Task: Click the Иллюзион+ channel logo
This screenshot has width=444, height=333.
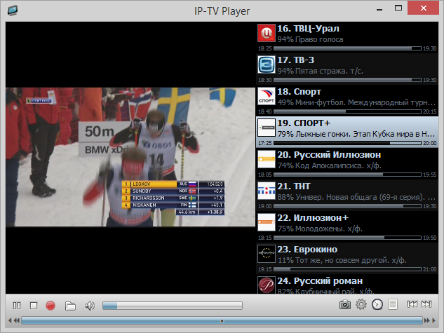Action: (267, 222)
